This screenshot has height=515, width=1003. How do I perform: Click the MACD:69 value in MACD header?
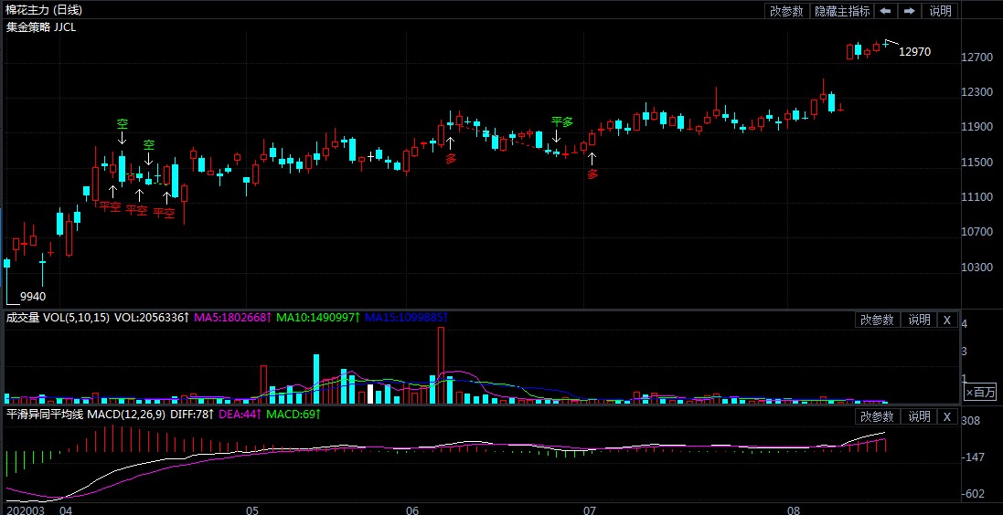293,415
